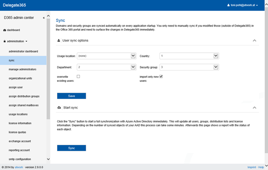
Task: Uncheck import only new users
Action: [161, 77]
